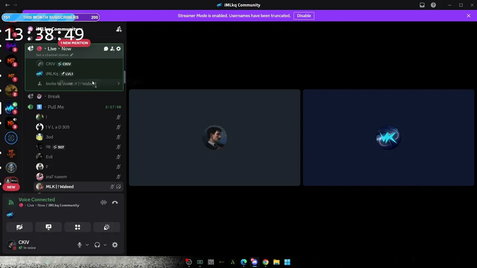
Task: Turn on camera in voice panel
Action: point(19,227)
